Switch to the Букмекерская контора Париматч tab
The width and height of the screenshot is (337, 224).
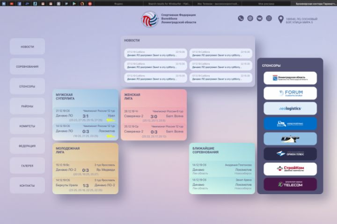[315, 3]
